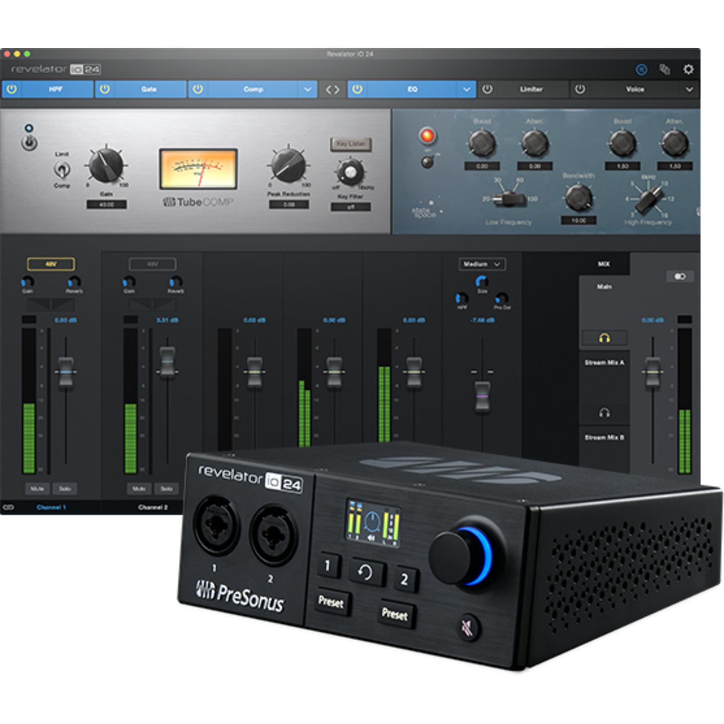The image size is (724, 724).
Task: Mute Channel 2
Action: (x=138, y=488)
